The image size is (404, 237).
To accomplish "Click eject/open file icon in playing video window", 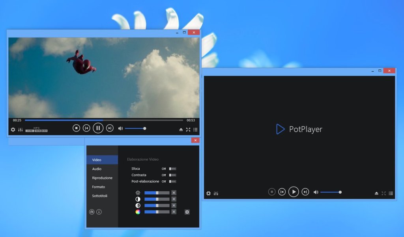I will 181,130.
